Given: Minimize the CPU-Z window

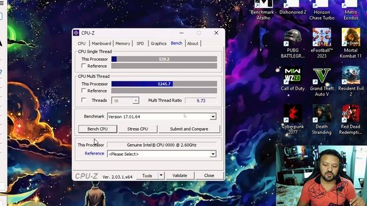Looking at the screenshot, I should click(x=181, y=33).
